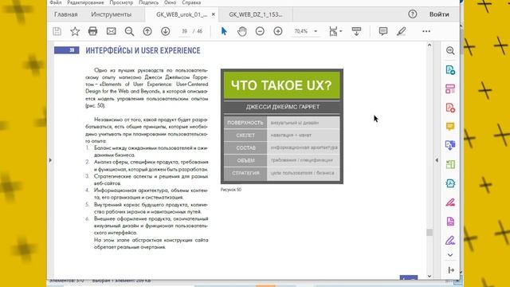Click the СТРАТЕГИЯ row label in the figure
This screenshot has height=287, width=510.
pos(245,173)
